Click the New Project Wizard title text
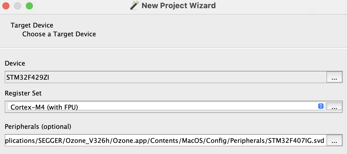Viewport: 347px width, 154px height. [x=178, y=5]
